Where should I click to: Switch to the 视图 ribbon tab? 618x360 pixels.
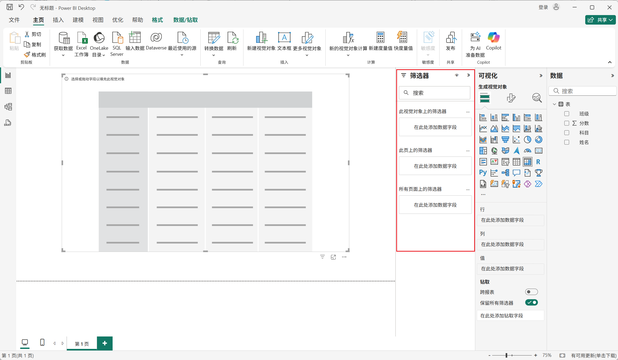[x=98, y=20]
